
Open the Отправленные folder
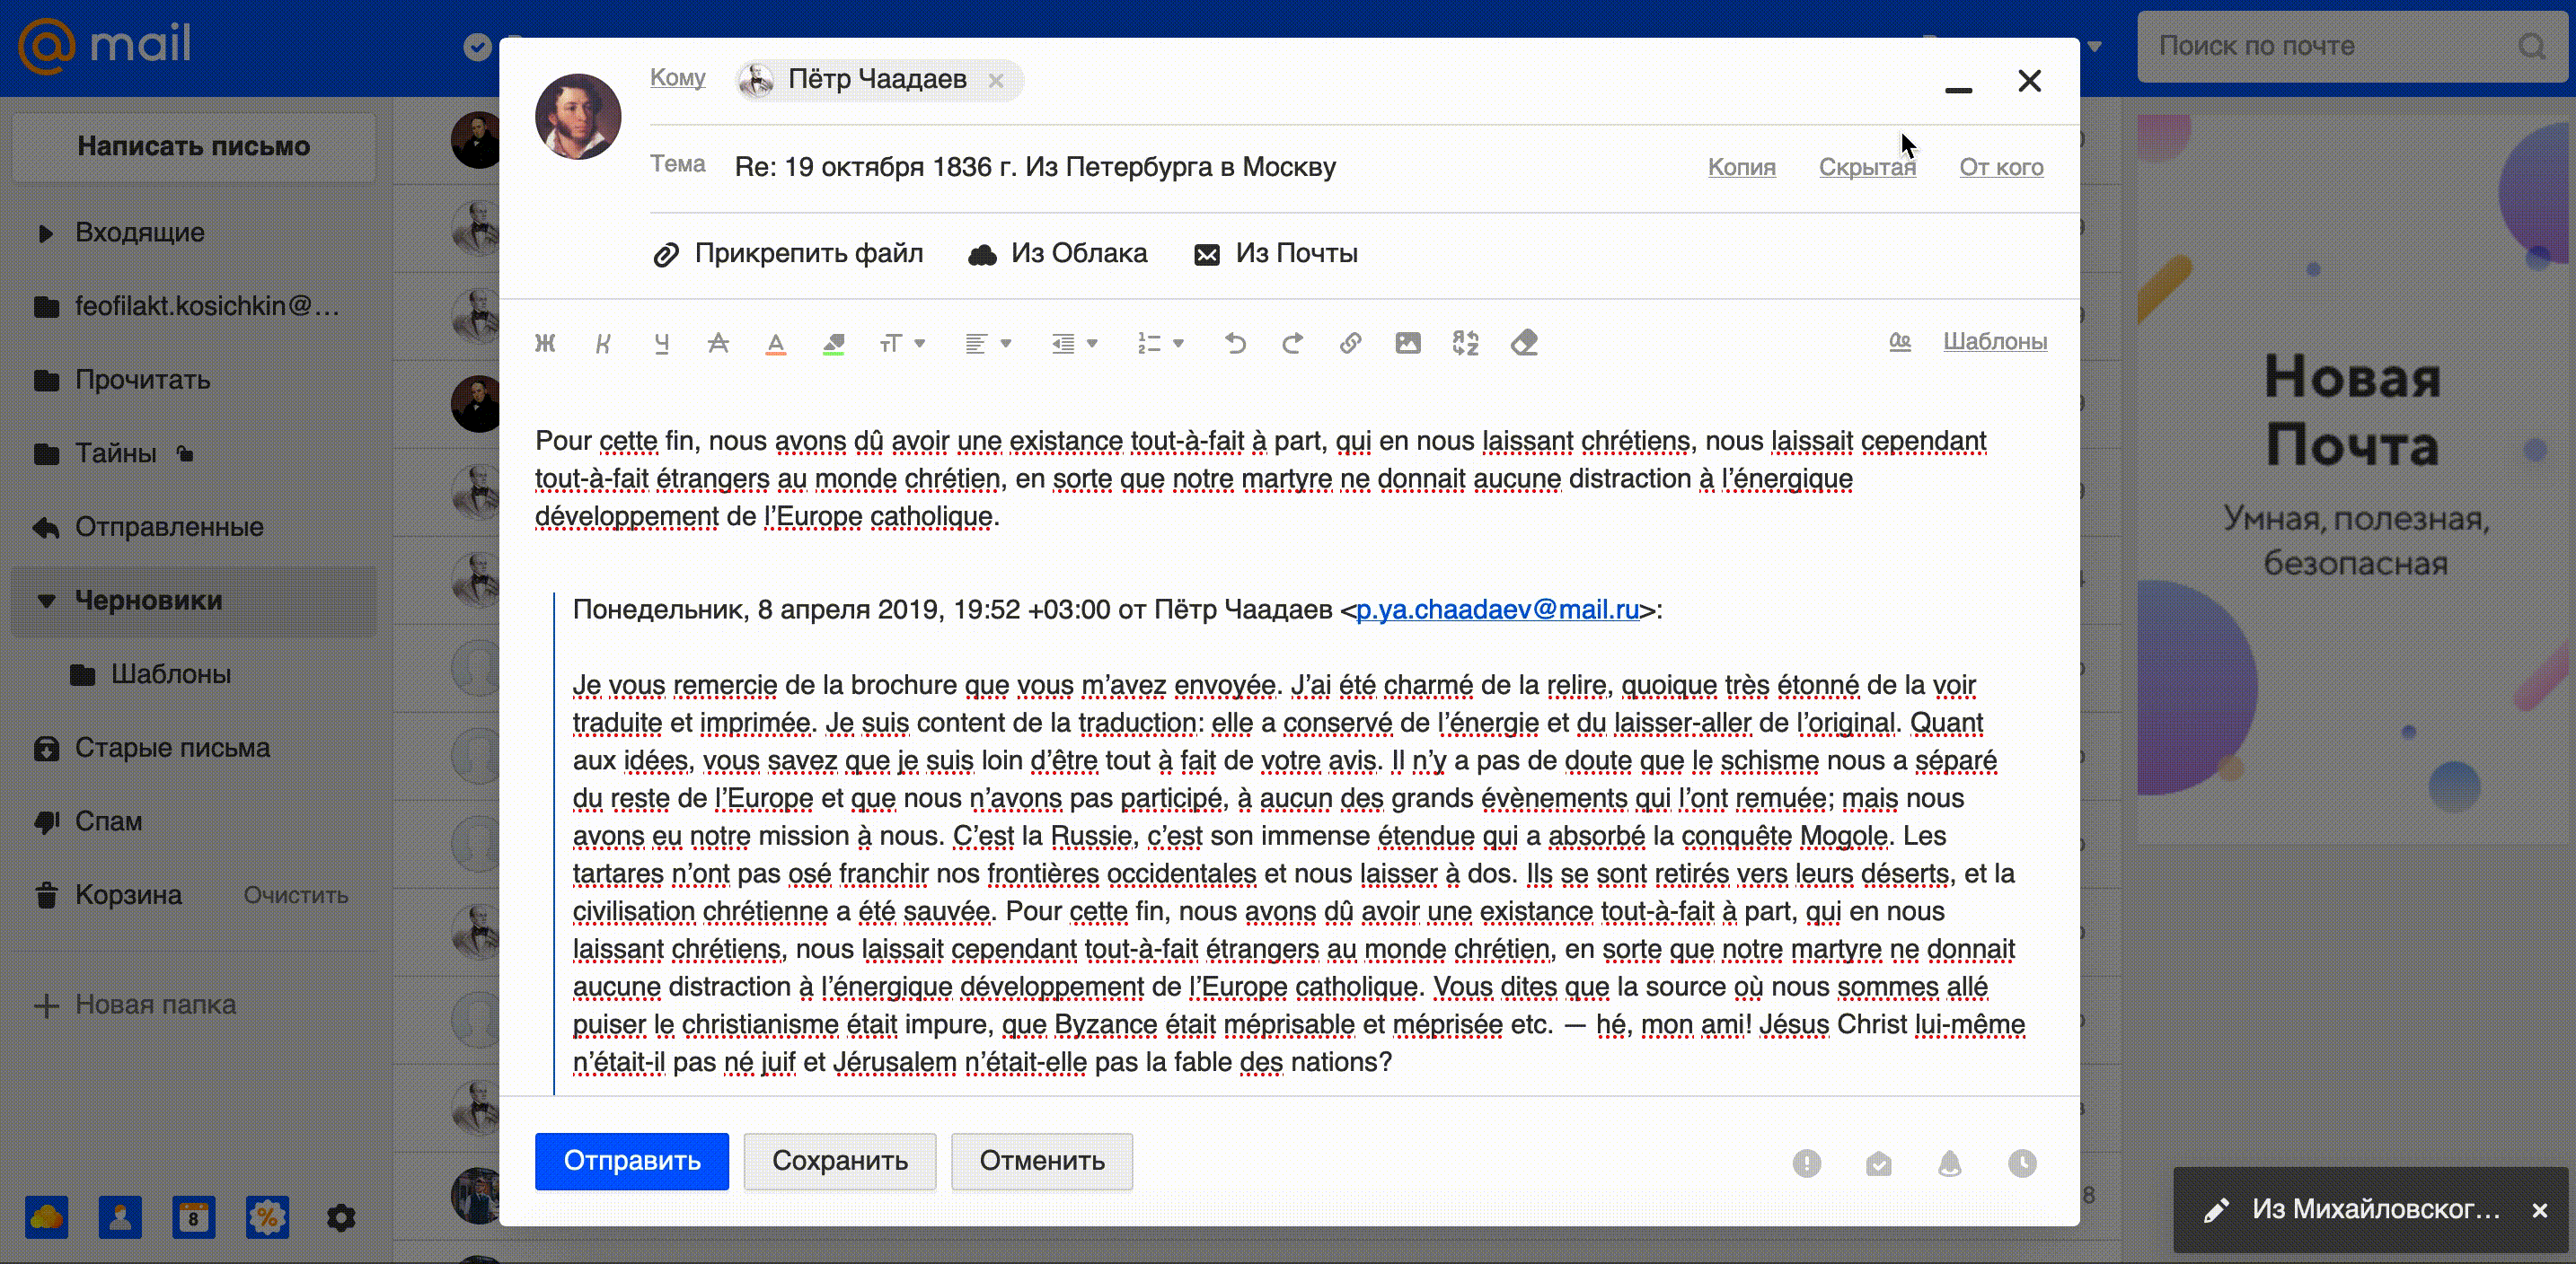tap(169, 527)
